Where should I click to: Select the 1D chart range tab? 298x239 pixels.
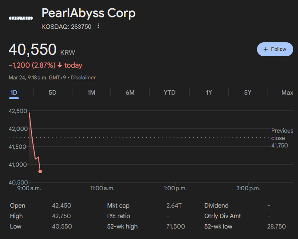[14, 93]
